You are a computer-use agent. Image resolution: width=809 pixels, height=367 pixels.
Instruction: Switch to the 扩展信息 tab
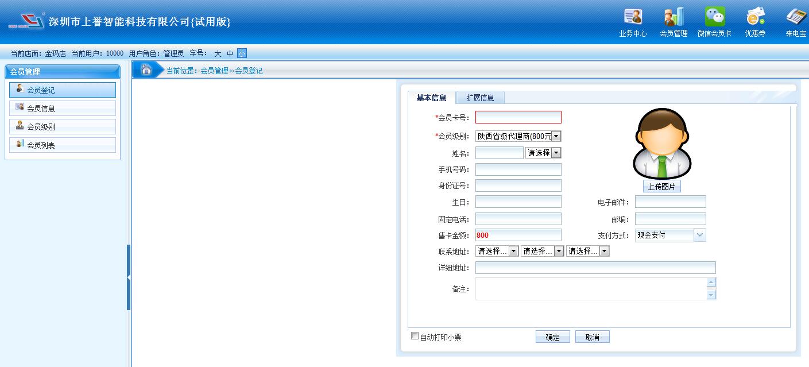[x=480, y=98]
